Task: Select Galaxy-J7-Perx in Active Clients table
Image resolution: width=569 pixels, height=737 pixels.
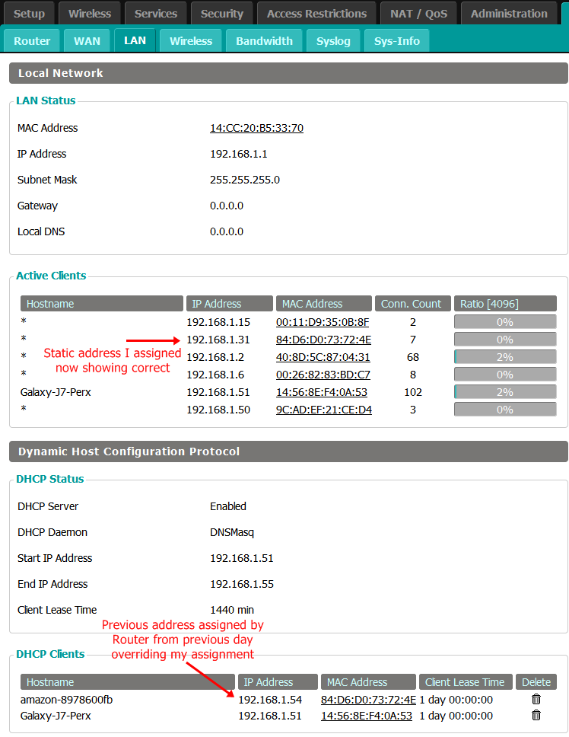Action: (56, 392)
